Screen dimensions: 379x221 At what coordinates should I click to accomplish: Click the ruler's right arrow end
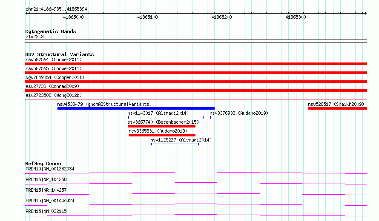point(365,14)
